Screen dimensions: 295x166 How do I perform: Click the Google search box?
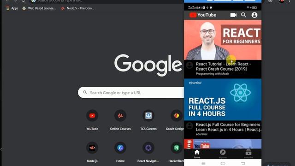coord(131,92)
